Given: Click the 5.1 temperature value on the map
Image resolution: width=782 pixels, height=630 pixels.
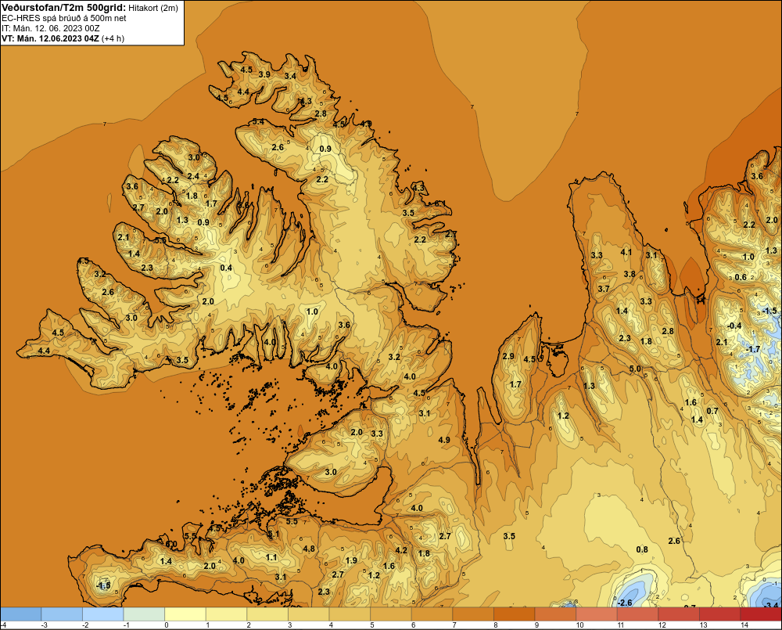Looking at the screenshot, I should point(273,535).
